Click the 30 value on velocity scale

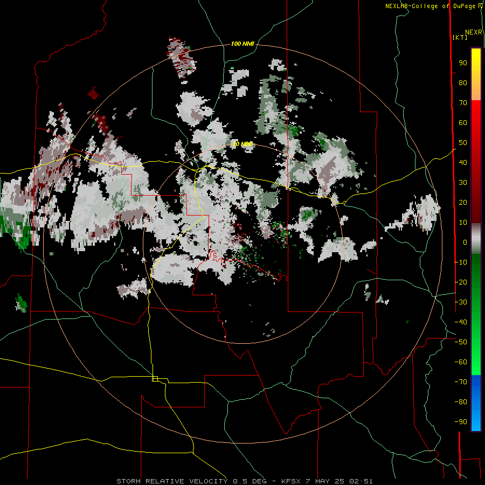tap(463, 183)
